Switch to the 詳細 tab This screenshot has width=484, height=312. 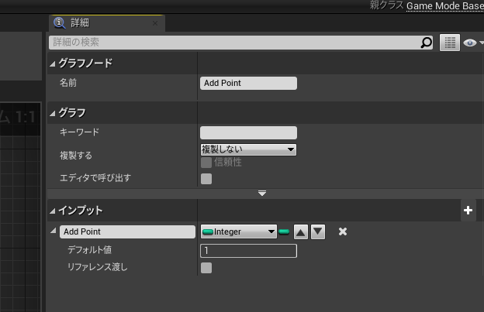(107, 23)
